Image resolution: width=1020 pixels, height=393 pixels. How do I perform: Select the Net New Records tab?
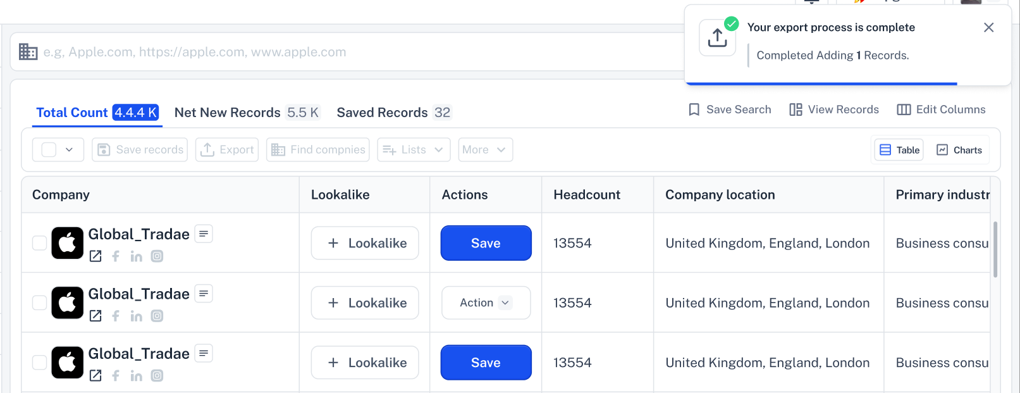pyautogui.click(x=247, y=113)
